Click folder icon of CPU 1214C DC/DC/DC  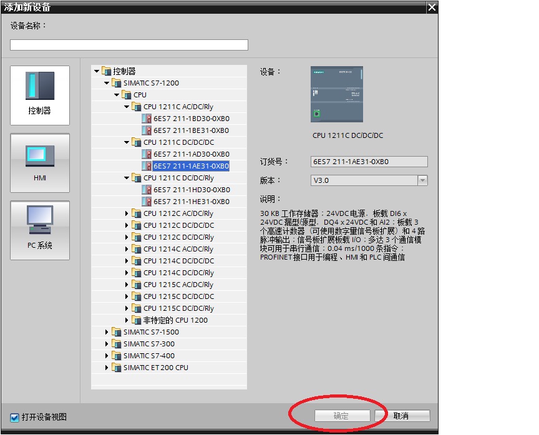coord(137,261)
